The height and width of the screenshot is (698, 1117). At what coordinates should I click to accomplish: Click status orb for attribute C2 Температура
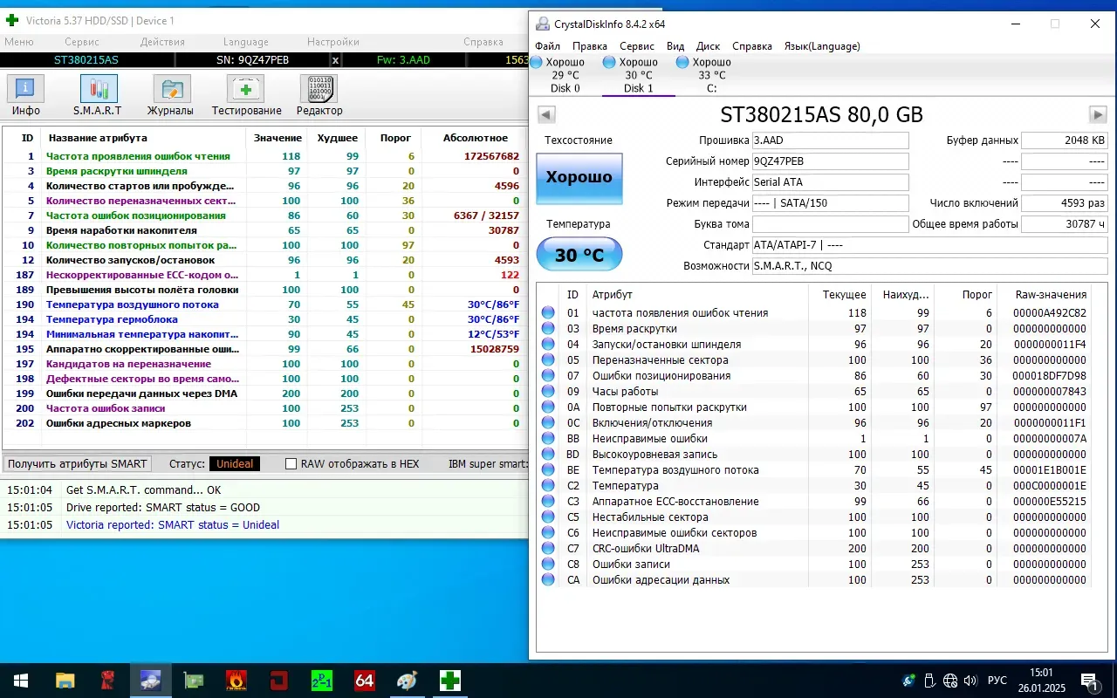tap(548, 486)
